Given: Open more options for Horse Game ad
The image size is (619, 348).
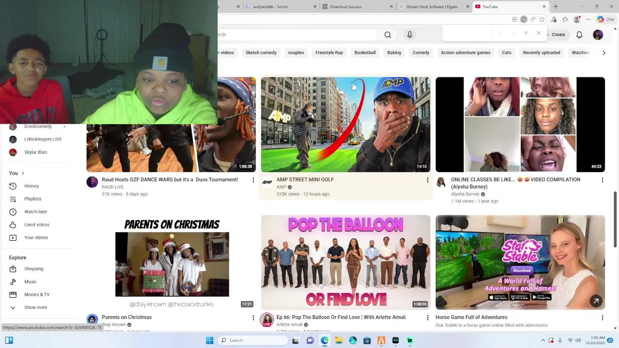Looking at the screenshot, I should (602, 318).
